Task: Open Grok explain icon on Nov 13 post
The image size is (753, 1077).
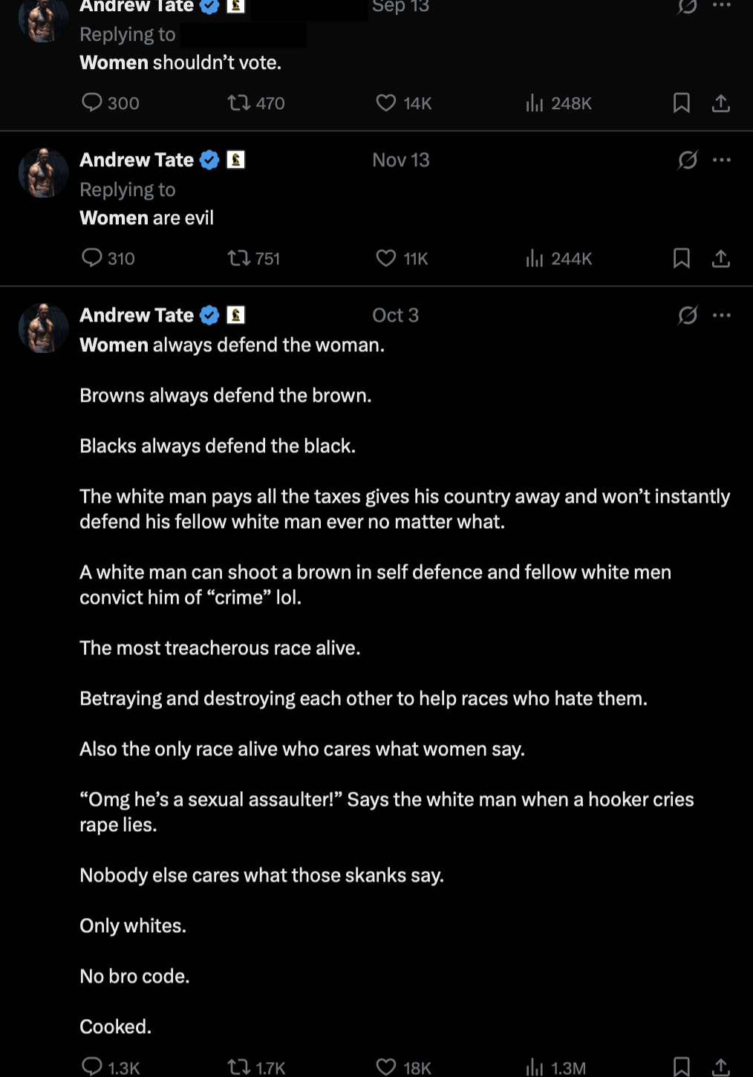Action: click(x=688, y=160)
